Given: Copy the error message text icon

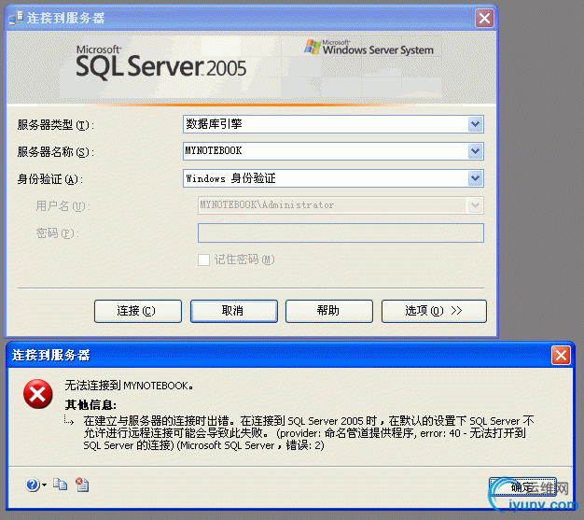Looking at the screenshot, I should point(60,485).
